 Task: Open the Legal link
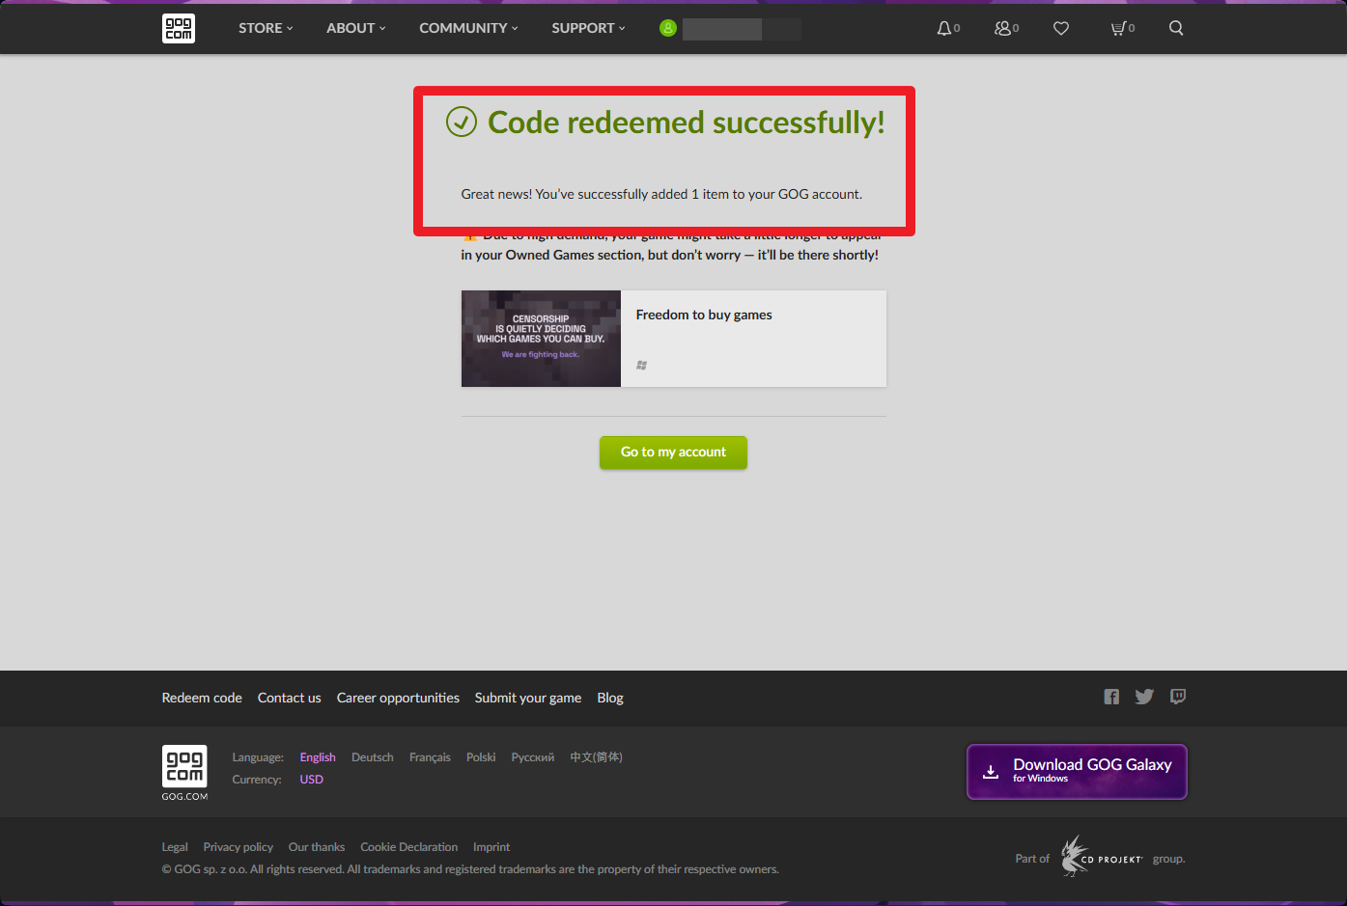[x=175, y=847]
